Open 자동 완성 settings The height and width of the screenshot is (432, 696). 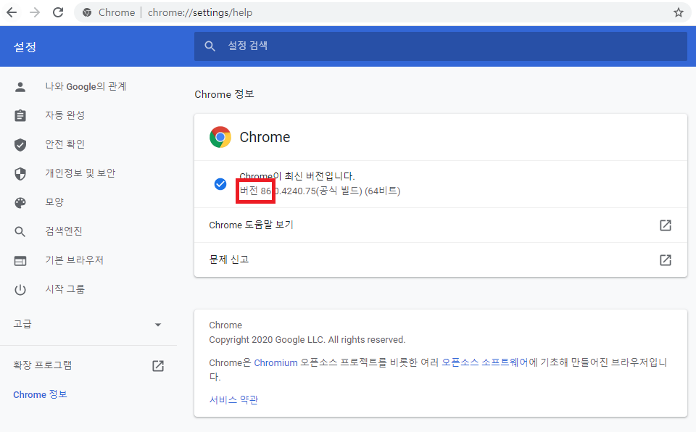coord(65,115)
